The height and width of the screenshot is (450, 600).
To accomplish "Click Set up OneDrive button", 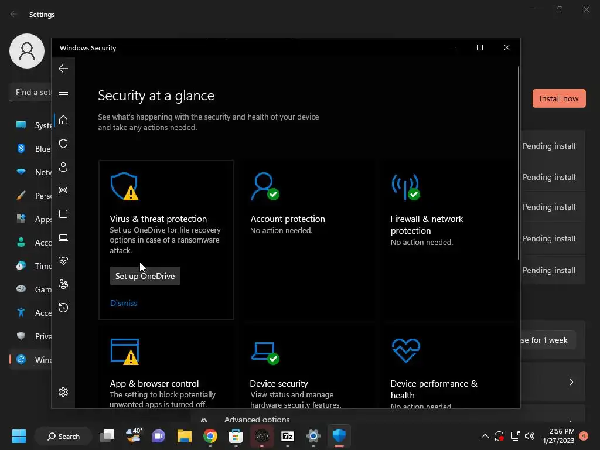I will pos(145,276).
